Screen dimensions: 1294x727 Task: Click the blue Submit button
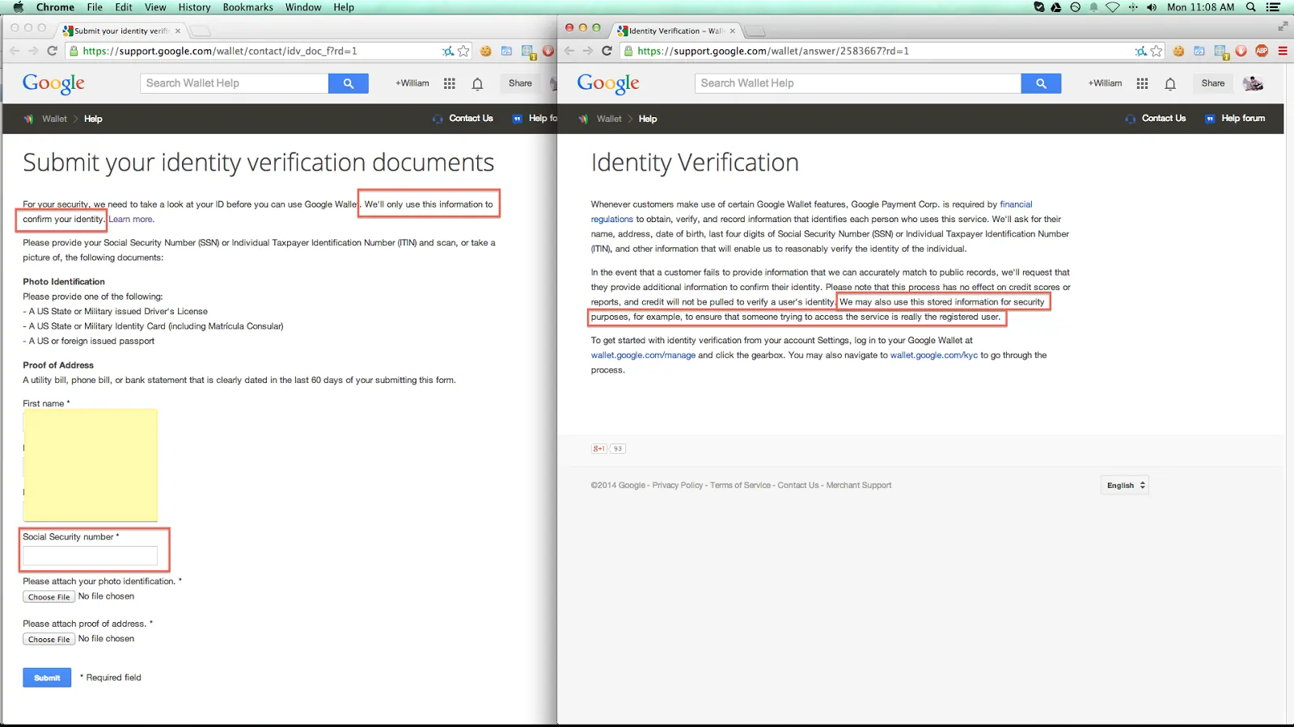[47, 678]
